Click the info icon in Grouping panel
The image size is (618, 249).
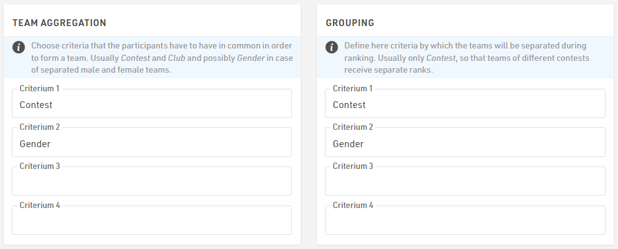click(333, 47)
